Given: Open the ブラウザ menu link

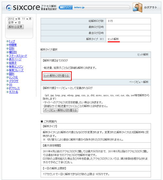Looking at the screenshot, I should 14,81.
